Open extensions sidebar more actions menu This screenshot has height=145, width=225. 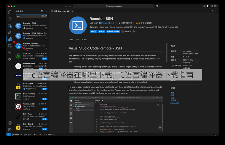tap(46, 11)
